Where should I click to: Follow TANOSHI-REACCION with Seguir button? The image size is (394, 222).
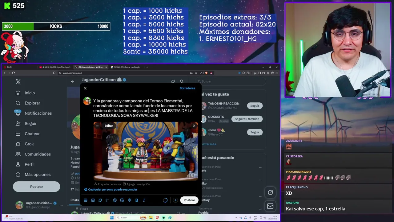(x=255, y=106)
